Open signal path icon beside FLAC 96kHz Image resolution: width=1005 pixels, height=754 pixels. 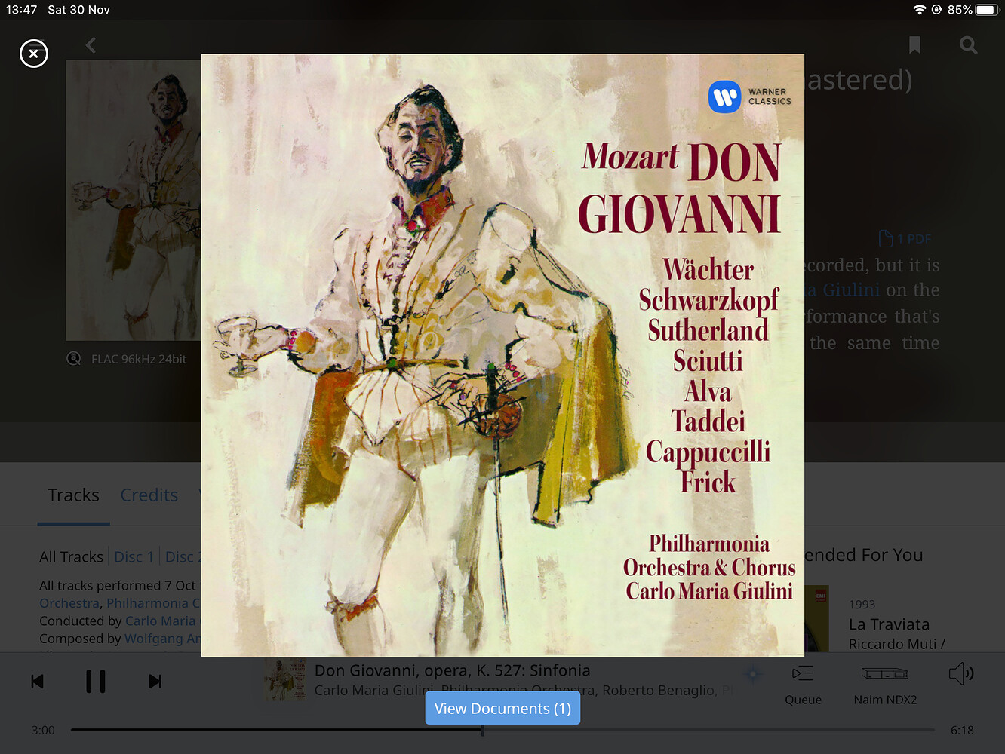coord(74,359)
